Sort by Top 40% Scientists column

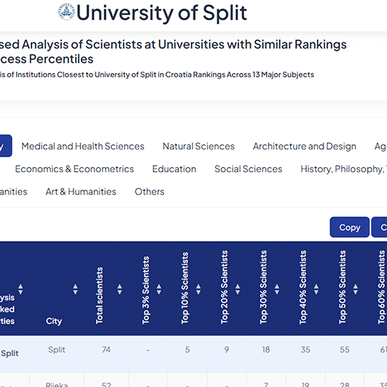[x=316, y=289]
